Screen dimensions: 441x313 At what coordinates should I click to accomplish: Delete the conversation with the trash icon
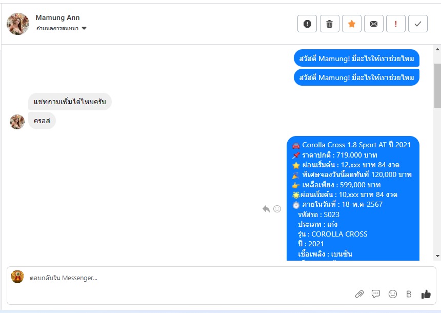pyautogui.click(x=329, y=24)
